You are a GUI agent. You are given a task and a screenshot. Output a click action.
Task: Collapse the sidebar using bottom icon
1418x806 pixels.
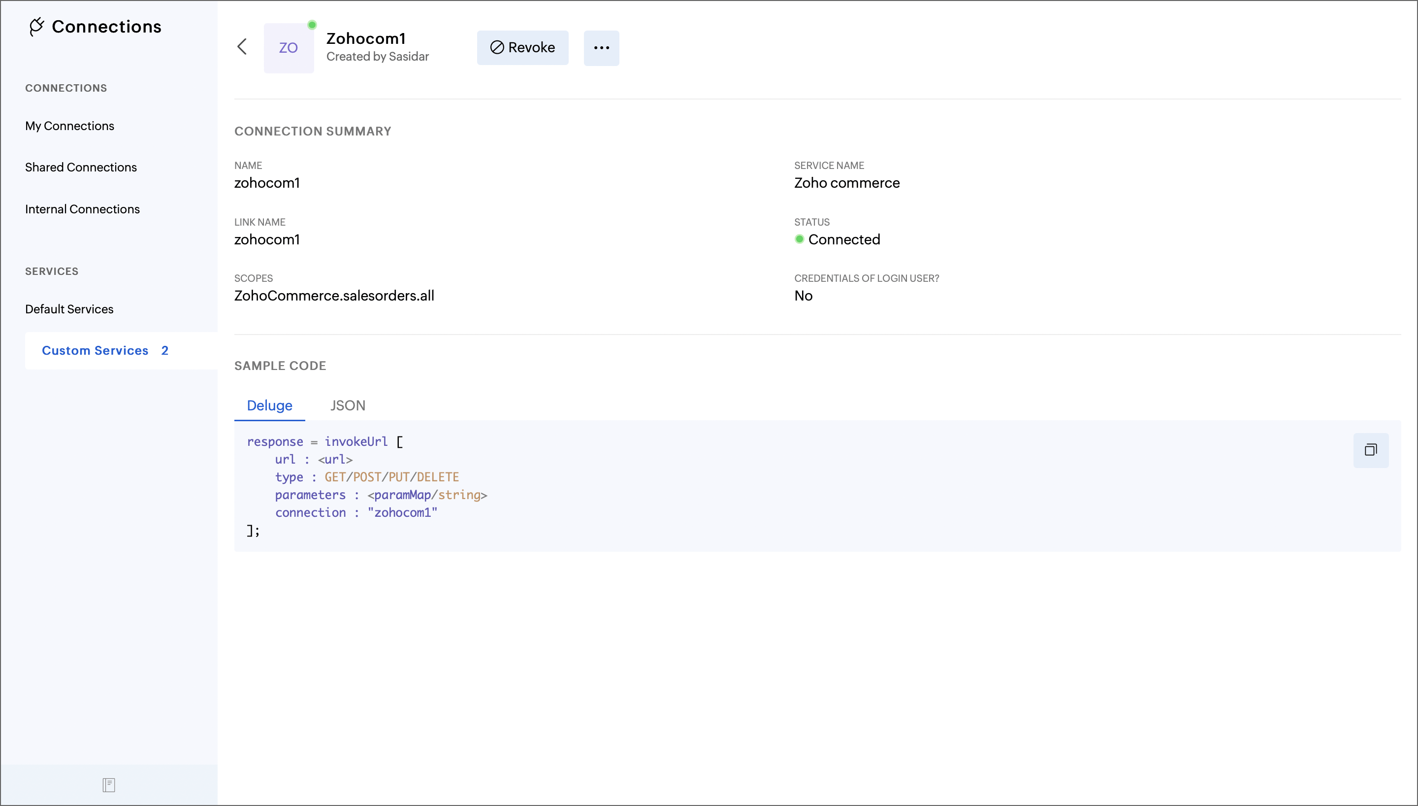(x=108, y=784)
